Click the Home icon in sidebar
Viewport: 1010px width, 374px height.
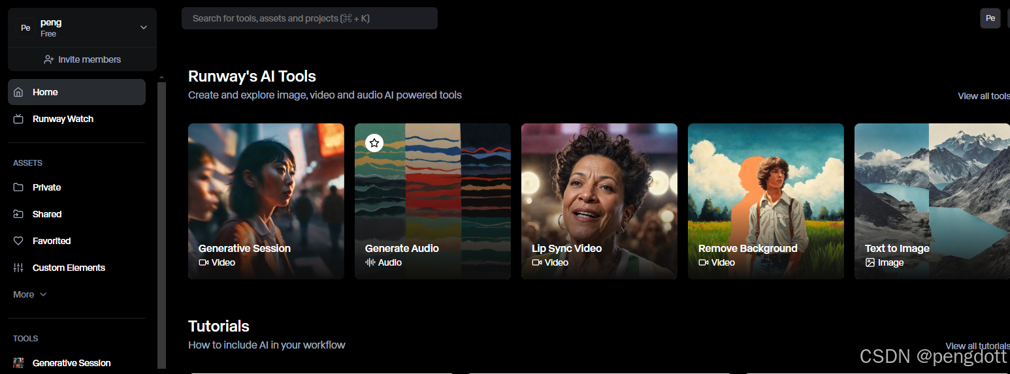pyautogui.click(x=19, y=92)
